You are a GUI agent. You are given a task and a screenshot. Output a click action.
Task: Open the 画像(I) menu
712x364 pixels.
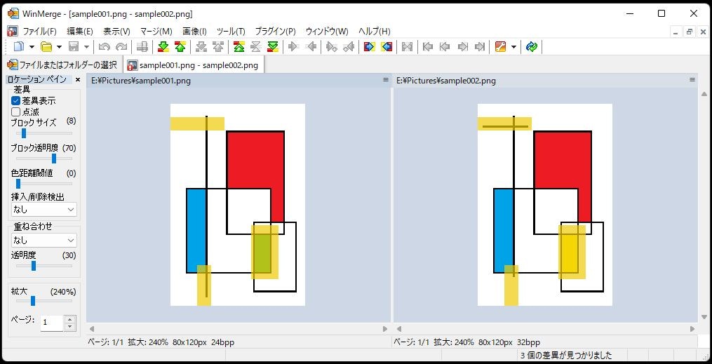tap(194, 32)
